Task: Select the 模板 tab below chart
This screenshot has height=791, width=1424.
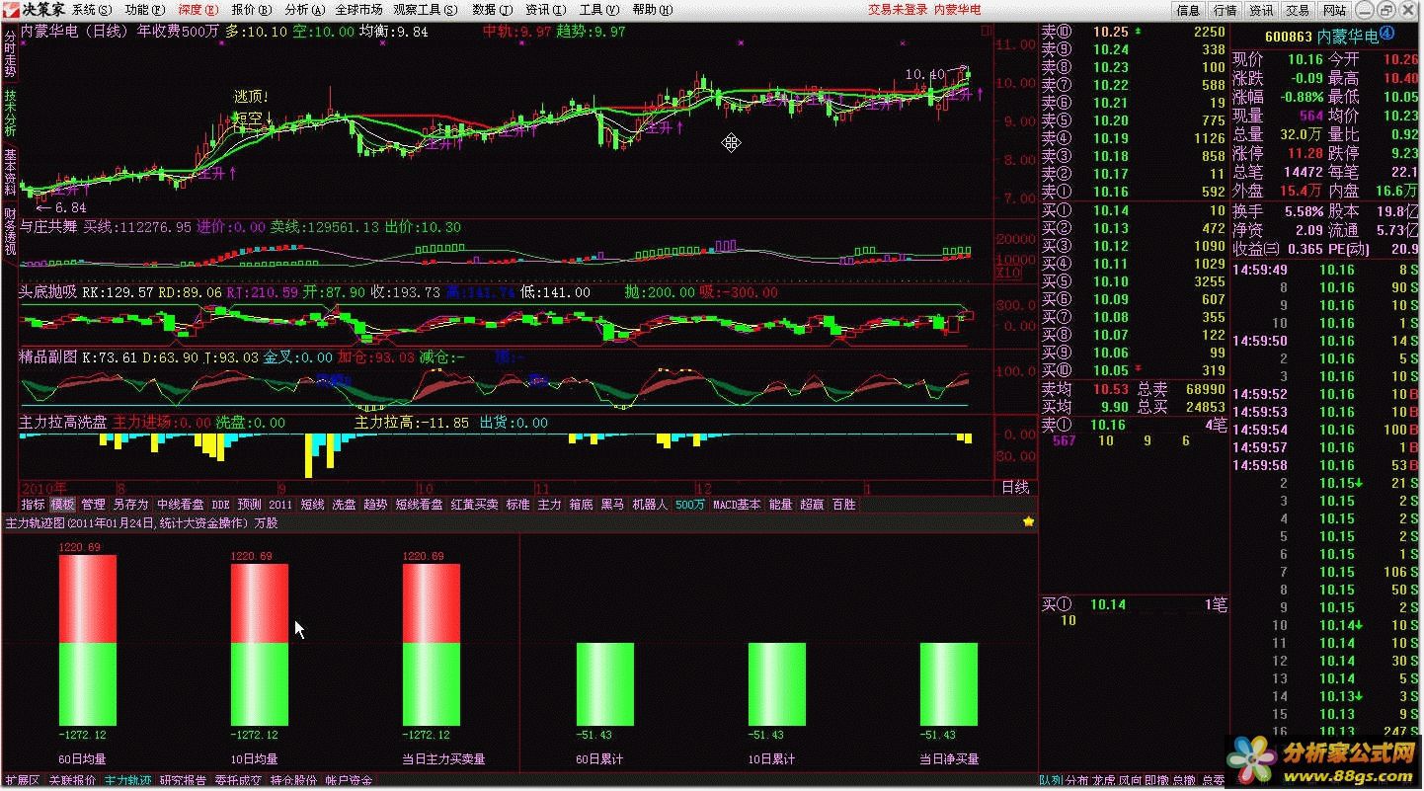Action: 62,504
